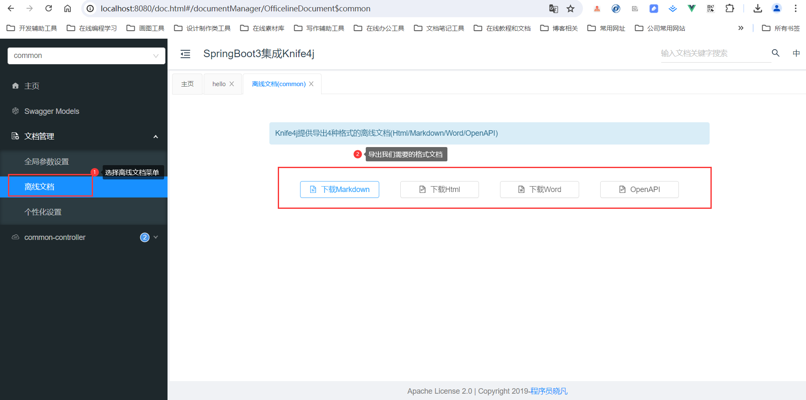Screen dimensions: 806x400
Task: Open Swagger Models in the sidebar
Action: click(x=84, y=111)
